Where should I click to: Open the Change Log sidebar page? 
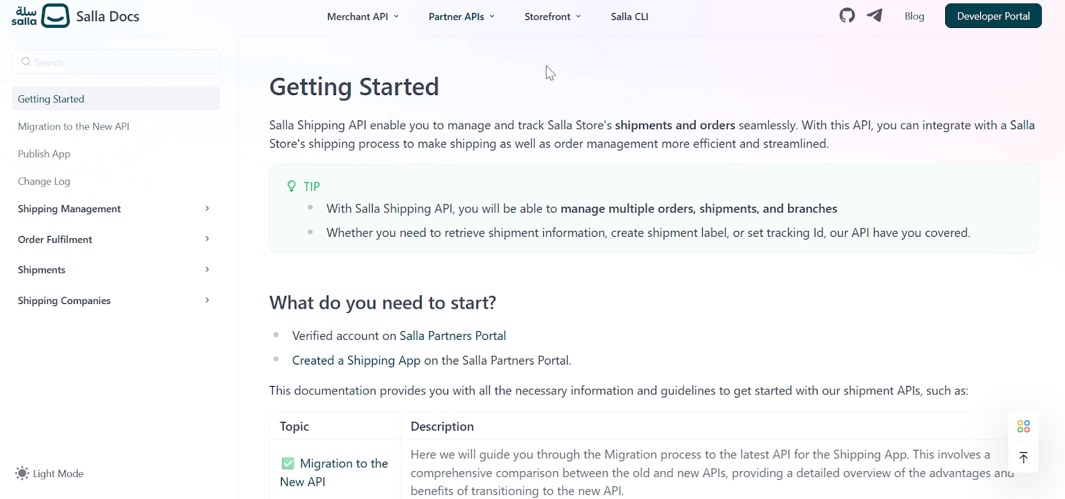(x=44, y=181)
